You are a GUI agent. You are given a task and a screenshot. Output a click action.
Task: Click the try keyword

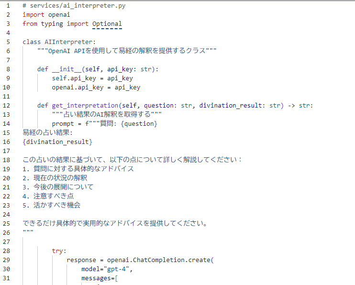(x=59, y=251)
